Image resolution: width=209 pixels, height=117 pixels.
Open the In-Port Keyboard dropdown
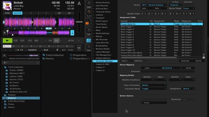click(x=175, y=5)
